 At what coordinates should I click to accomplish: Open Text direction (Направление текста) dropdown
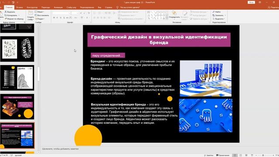(128, 12)
